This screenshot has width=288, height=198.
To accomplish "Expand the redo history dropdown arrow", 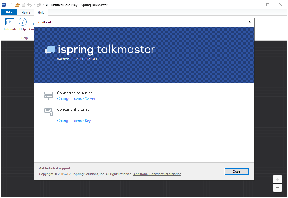I will click(43, 5).
